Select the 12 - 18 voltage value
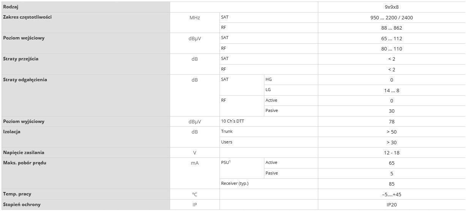The image size is (466, 211). point(392,153)
